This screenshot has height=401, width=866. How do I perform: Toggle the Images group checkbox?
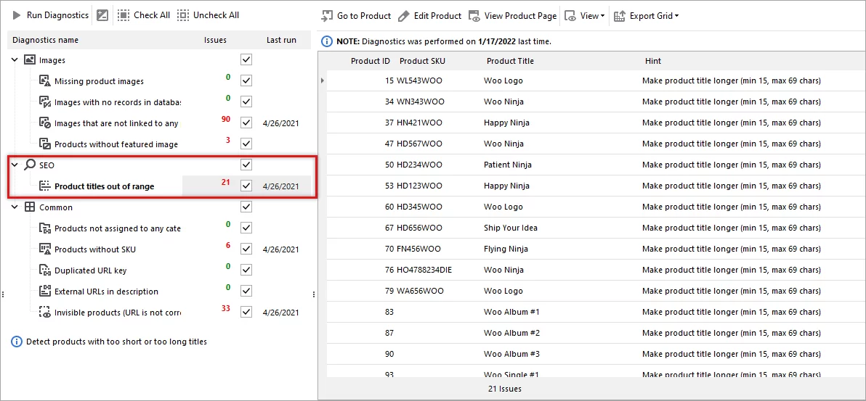pyautogui.click(x=246, y=59)
